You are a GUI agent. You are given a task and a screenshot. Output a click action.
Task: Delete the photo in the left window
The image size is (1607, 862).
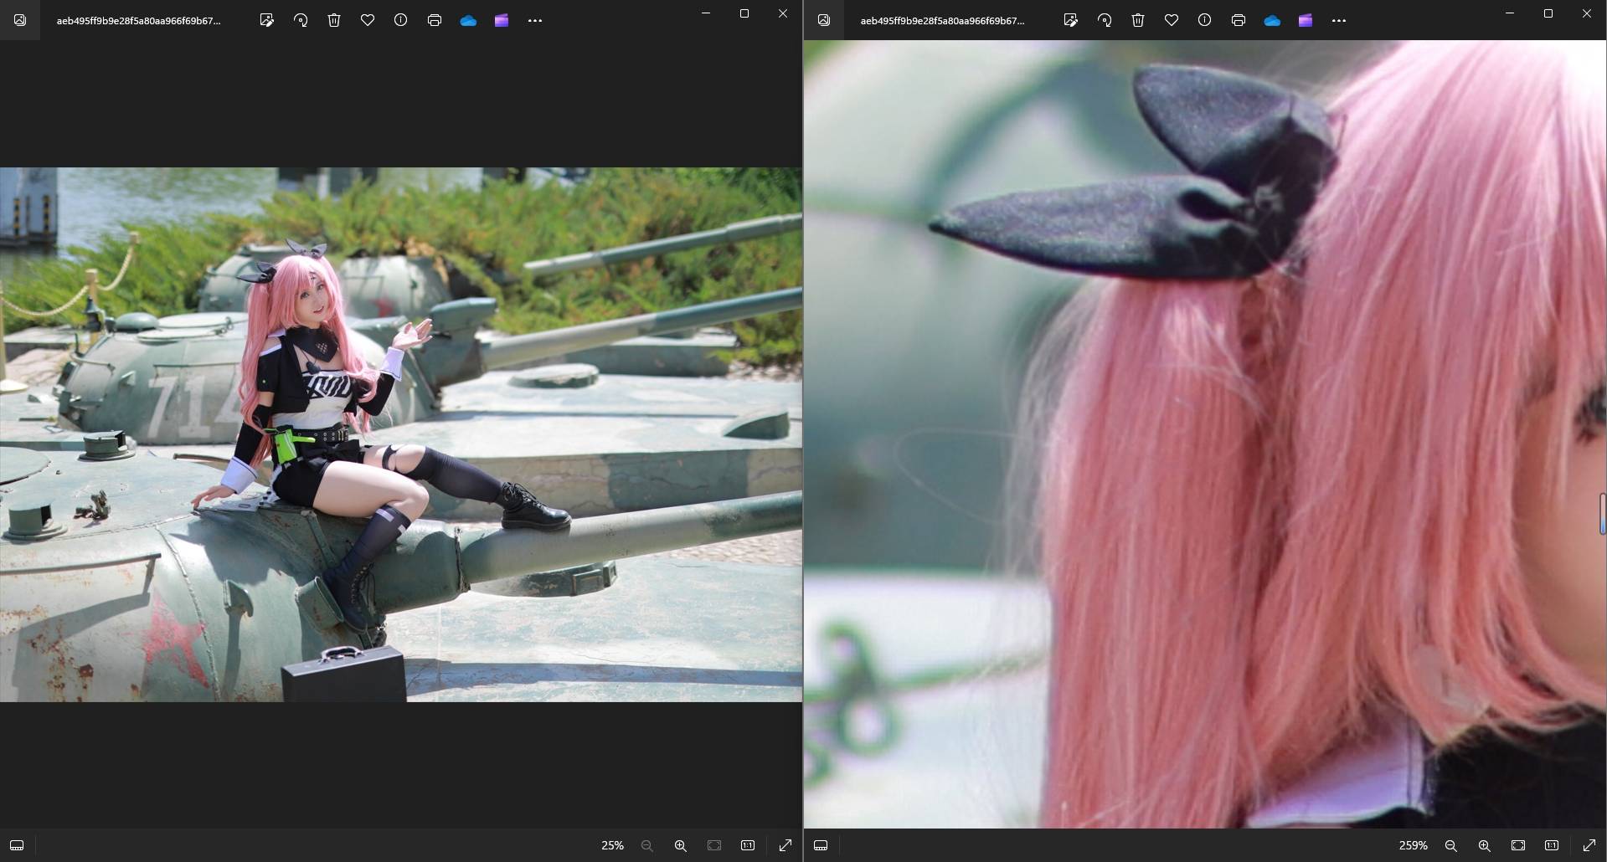[334, 20]
